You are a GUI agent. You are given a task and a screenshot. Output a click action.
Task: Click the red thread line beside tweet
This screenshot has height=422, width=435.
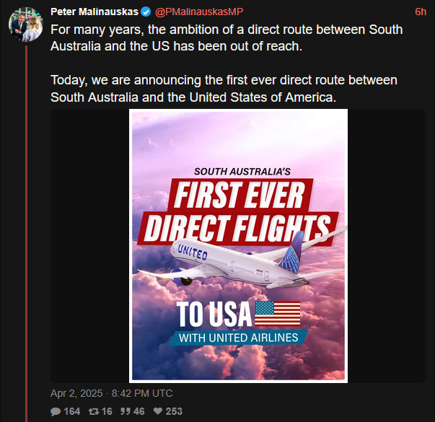pos(27,234)
